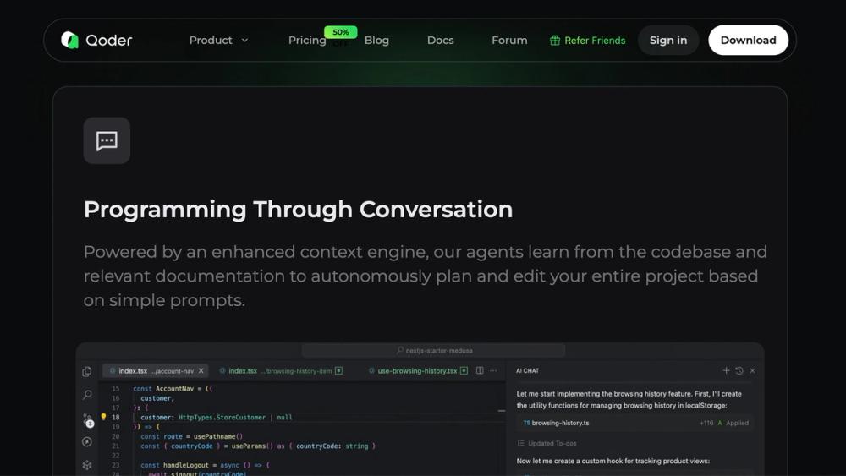Switch to the use-browsing-history.tsx tab
This screenshot has width=846, height=476.
[417, 371]
